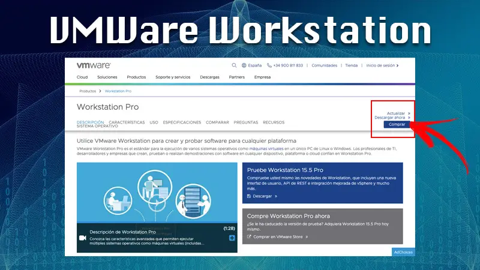Call the +34 900 811 833 number link
This screenshot has height=270, width=480.
pyautogui.click(x=288, y=65)
